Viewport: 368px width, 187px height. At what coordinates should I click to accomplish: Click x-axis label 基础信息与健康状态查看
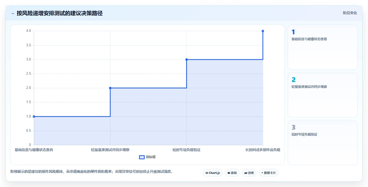(34, 150)
